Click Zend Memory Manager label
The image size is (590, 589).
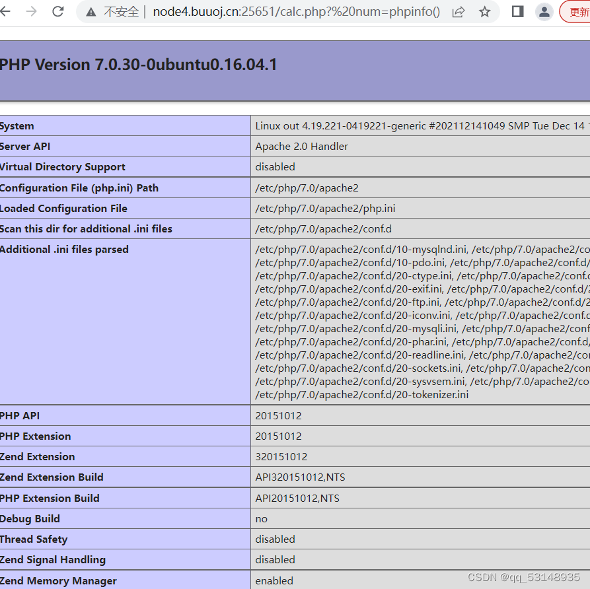tap(58, 580)
